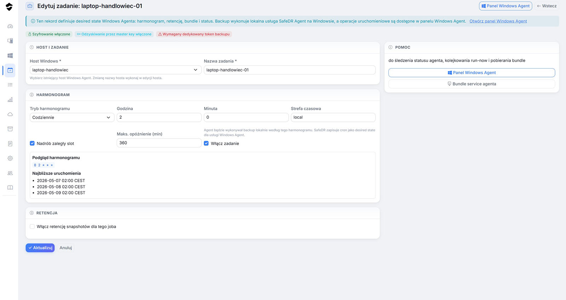The width and height of the screenshot is (566, 300).
Task: Click the 'Bundle service agenta' button
Action: point(472,84)
